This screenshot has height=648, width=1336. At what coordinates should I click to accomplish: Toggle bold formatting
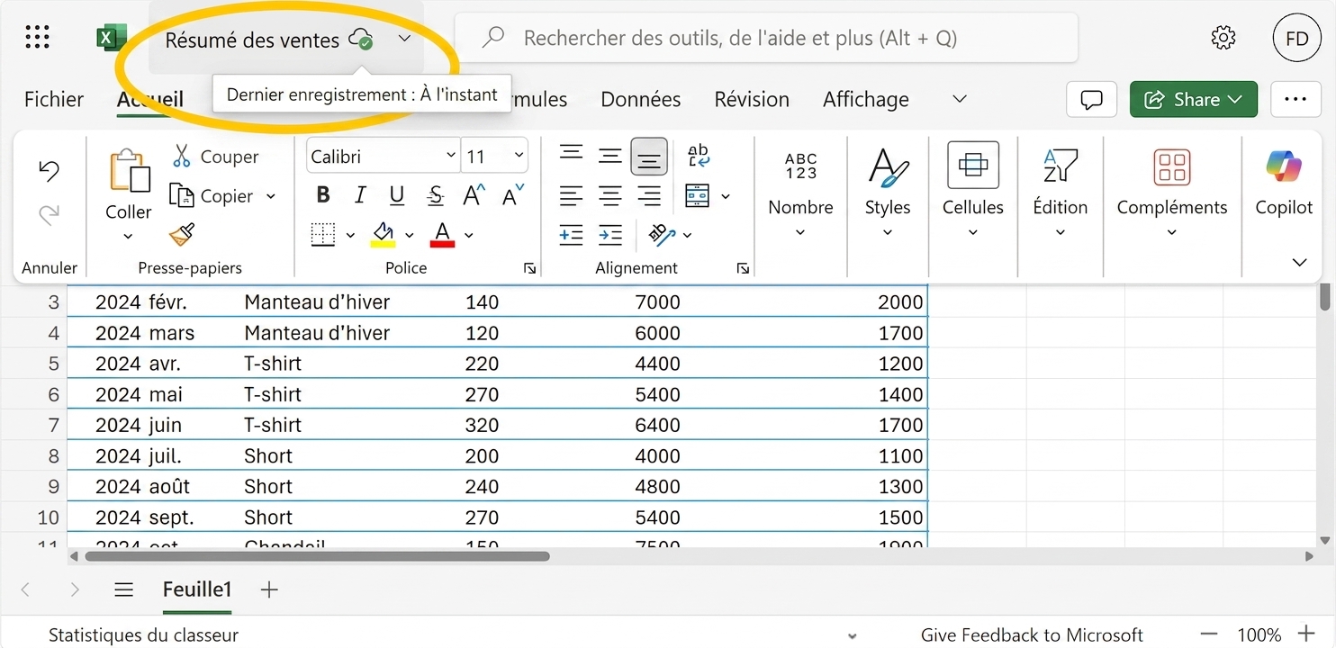pyautogui.click(x=323, y=195)
